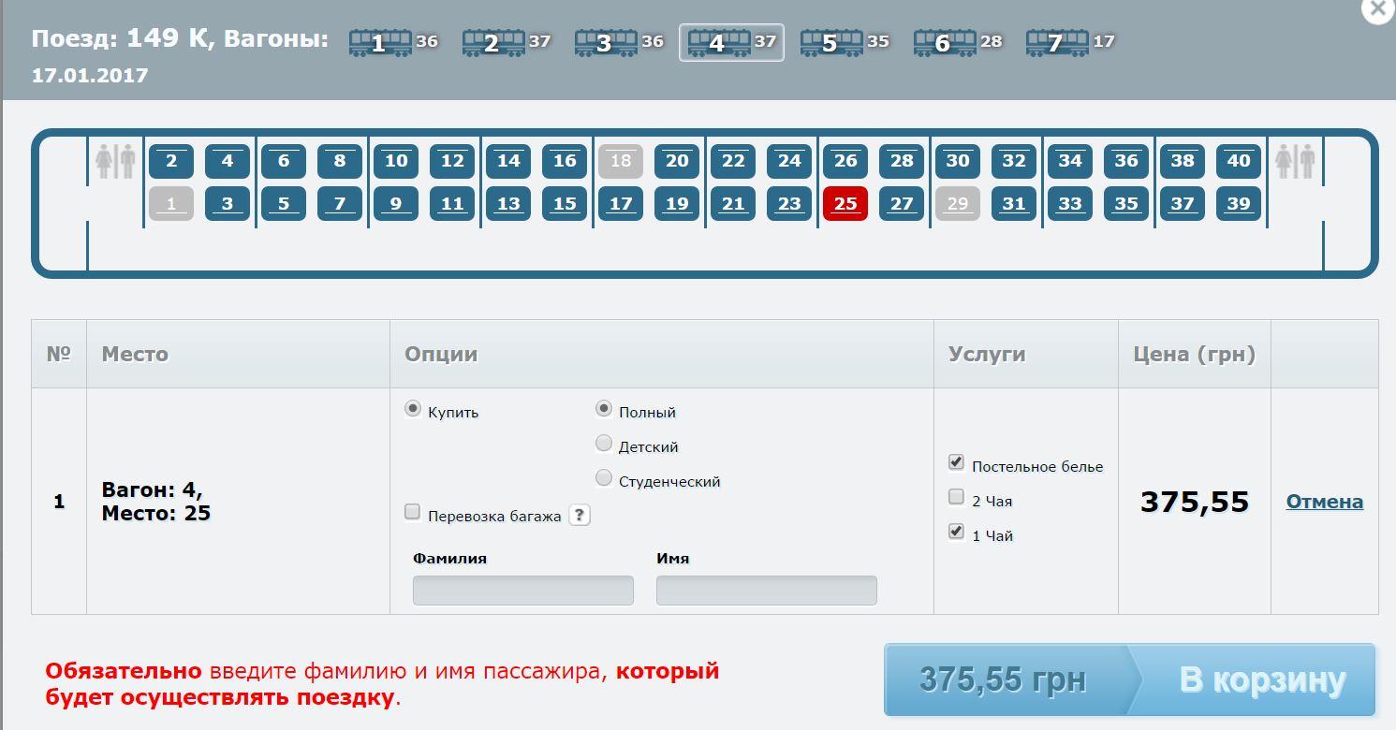Select wagon 6 with 28 seats

coord(944,42)
